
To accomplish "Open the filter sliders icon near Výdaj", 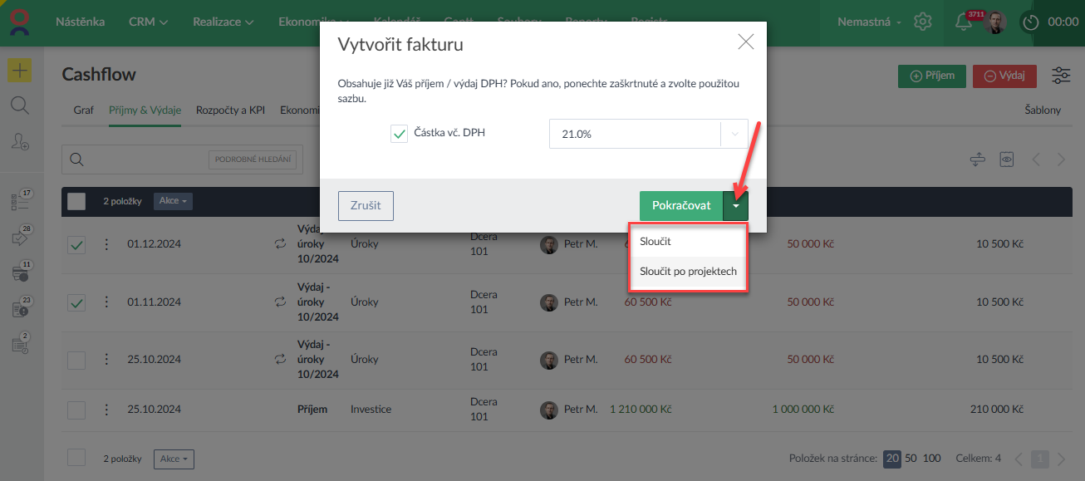I will (x=1061, y=76).
